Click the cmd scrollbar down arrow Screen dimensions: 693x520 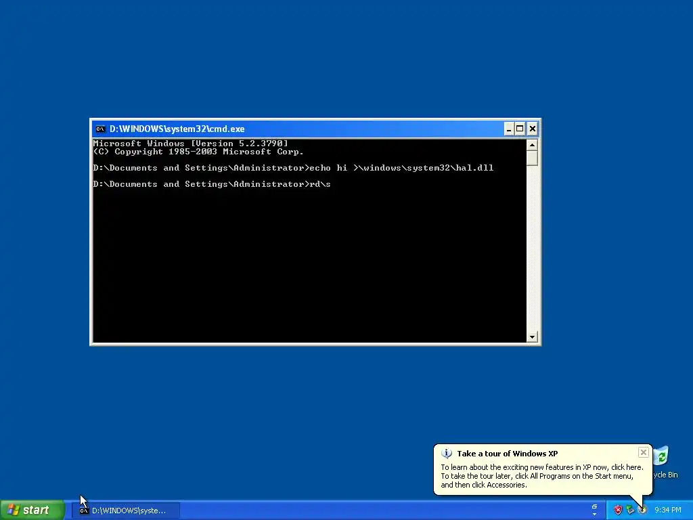[532, 337]
